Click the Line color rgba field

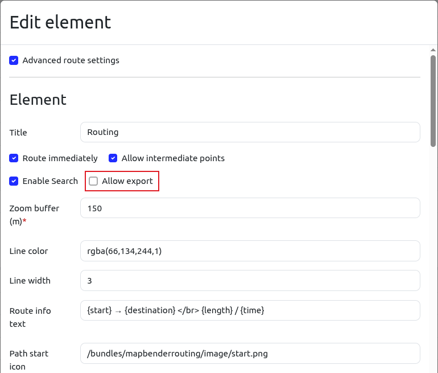point(250,251)
